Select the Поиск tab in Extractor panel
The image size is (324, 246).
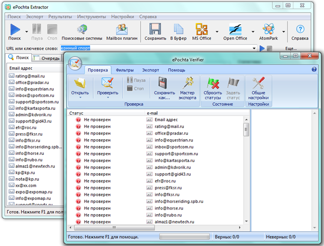19,57
